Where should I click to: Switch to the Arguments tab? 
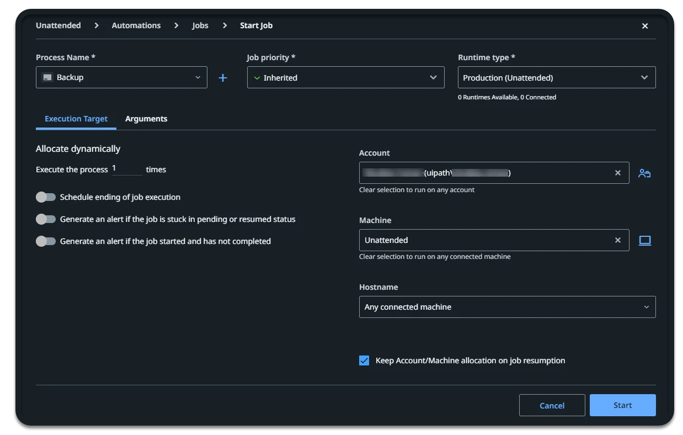[146, 119]
